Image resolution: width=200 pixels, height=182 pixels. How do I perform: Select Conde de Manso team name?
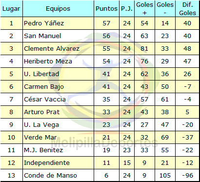coord(50,175)
